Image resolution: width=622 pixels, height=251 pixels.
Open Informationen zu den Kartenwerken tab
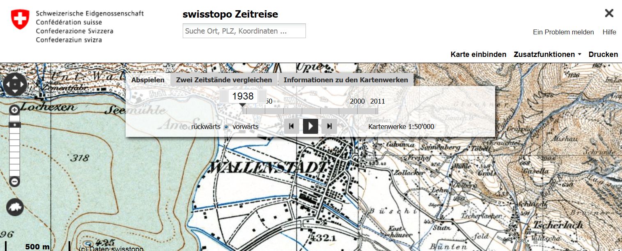click(x=346, y=80)
